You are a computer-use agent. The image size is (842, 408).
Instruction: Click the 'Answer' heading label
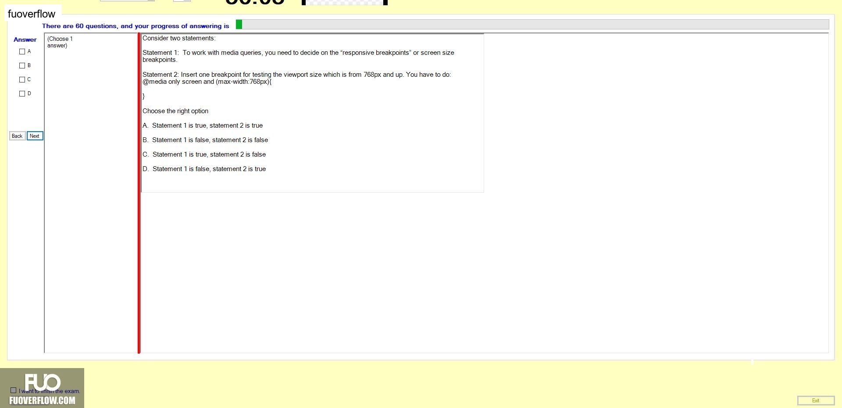click(25, 39)
